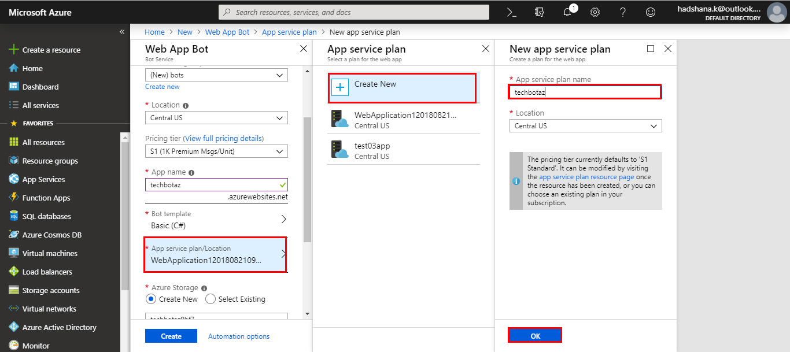The height and width of the screenshot is (352, 790).
Task: Open the S1 pricing tier dropdown
Action: click(x=216, y=151)
